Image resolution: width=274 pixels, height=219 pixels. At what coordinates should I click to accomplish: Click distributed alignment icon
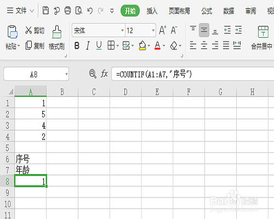point(237,45)
